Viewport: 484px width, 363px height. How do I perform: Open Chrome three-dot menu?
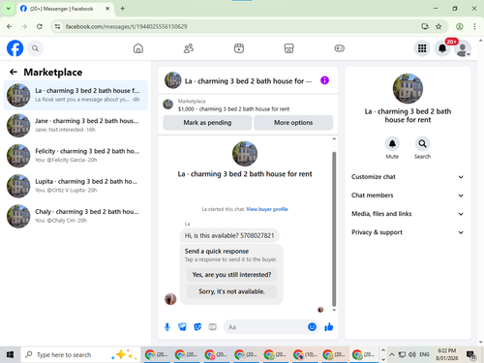click(474, 26)
